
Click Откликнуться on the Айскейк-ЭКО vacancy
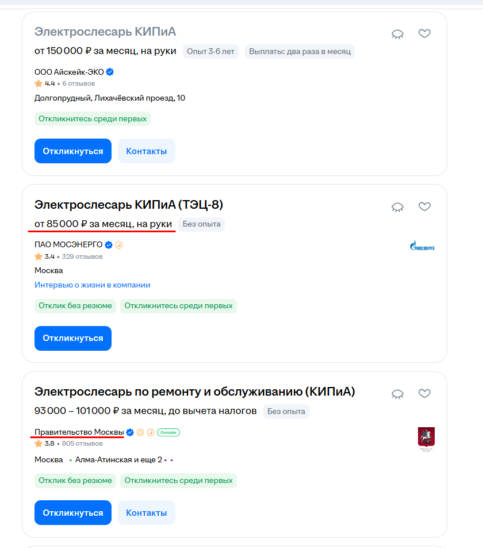click(x=72, y=151)
